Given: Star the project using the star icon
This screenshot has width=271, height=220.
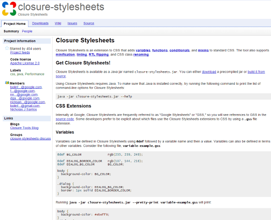Looking at the screenshot, I should point(7,48).
